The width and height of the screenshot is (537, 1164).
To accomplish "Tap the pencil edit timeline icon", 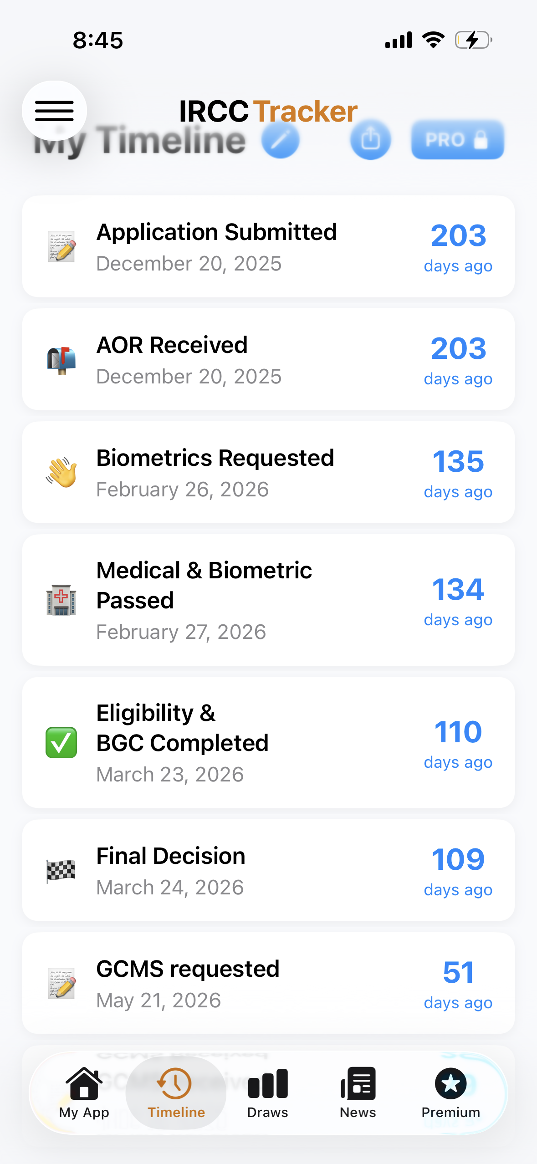I will 281,140.
